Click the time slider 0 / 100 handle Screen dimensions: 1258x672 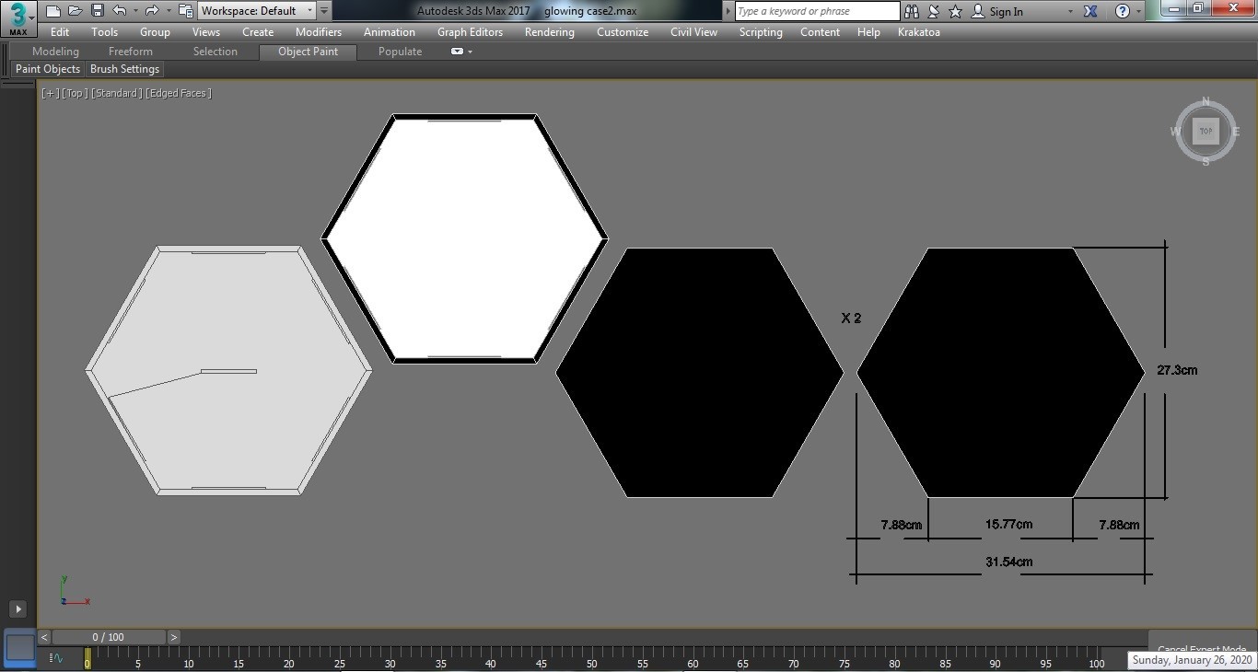coord(109,637)
